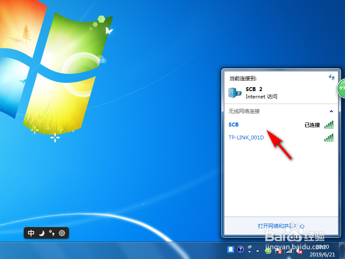Image resolution: width=345 pixels, height=259 pixels.
Task: Open 打开网络和共享中心 link
Action: 281,226
